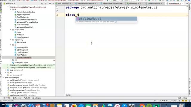Collapse the persistence package folder
This screenshot has width=191, height=107.
pos(10,30)
